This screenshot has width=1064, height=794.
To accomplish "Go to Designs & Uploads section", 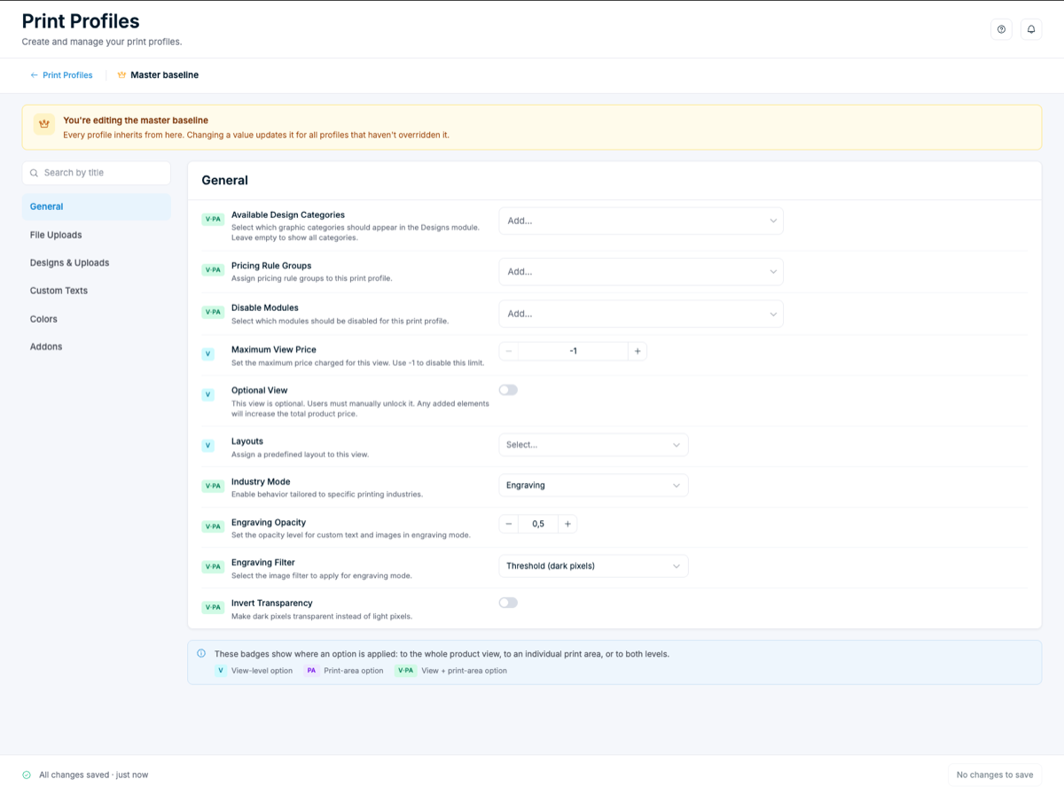I will pos(97,262).
